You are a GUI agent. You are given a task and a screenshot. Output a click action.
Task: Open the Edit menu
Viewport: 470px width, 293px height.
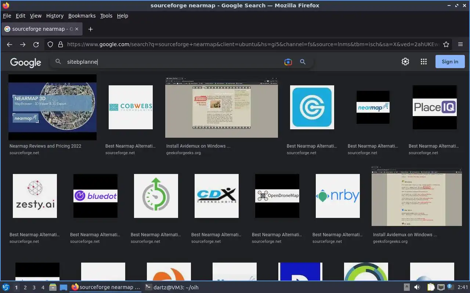pos(21,16)
